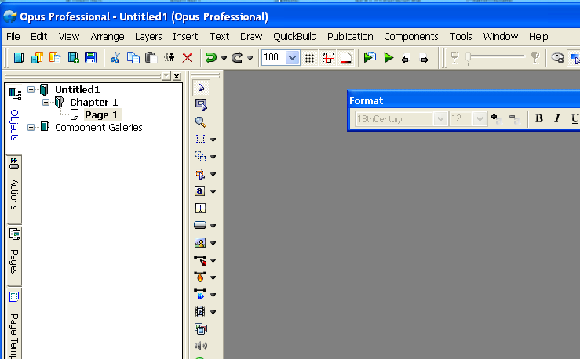Click the red X Delete icon
Viewport: 580px width, 359px height.
[x=187, y=58]
